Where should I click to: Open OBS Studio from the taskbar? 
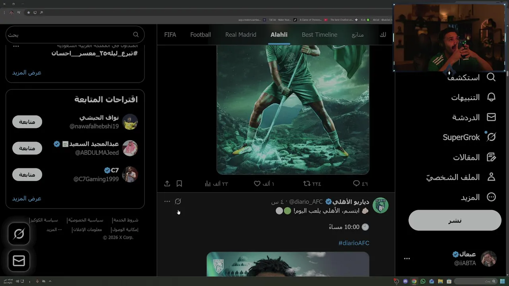pos(396,281)
